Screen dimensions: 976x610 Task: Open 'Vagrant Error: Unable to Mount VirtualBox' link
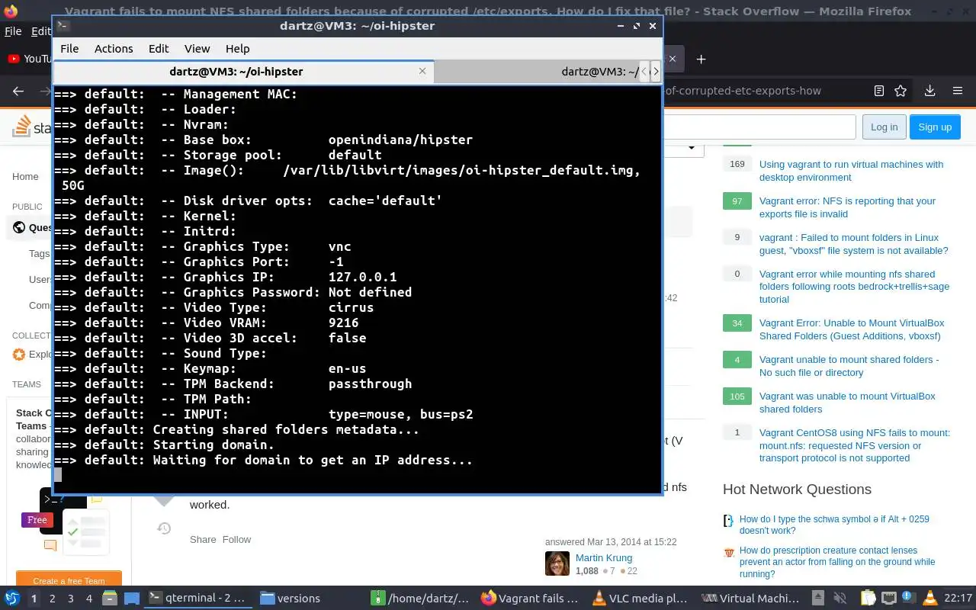pyautogui.click(x=852, y=329)
